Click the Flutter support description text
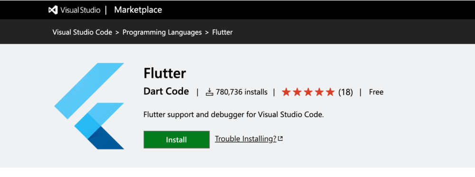The image size is (475, 177). pos(234,115)
